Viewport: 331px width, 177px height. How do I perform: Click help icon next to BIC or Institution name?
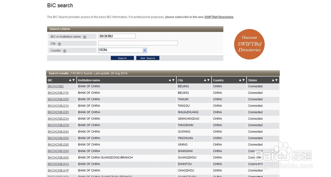(84, 37)
